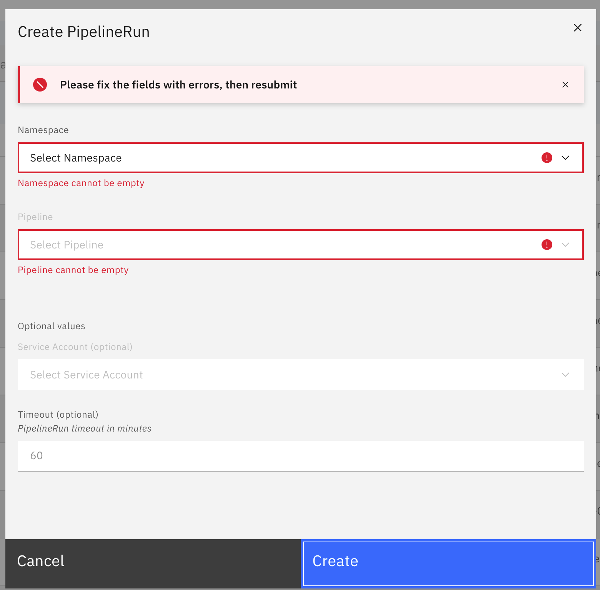Click the chevron on the Namespace selector
This screenshot has width=600, height=590.
pyautogui.click(x=565, y=158)
